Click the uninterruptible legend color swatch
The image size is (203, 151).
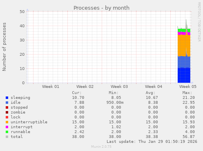pos(7,122)
